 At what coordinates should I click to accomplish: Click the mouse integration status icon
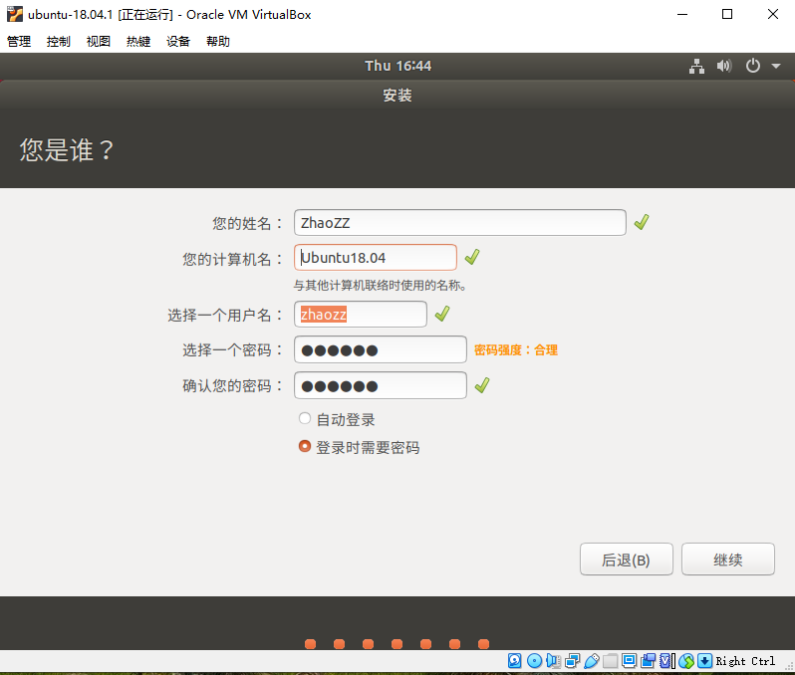(x=686, y=661)
